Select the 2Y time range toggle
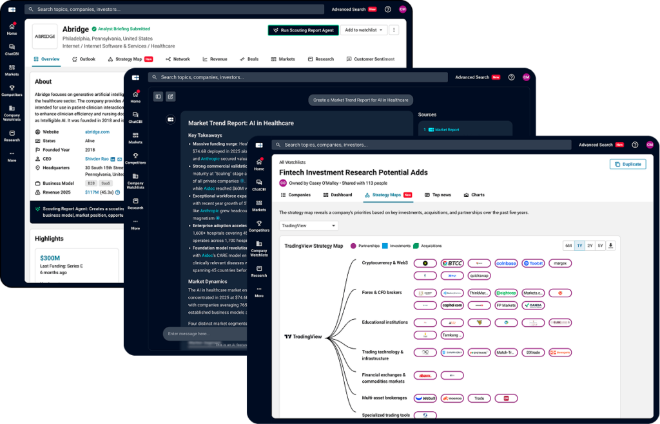The width and height of the screenshot is (660, 424). (x=590, y=245)
